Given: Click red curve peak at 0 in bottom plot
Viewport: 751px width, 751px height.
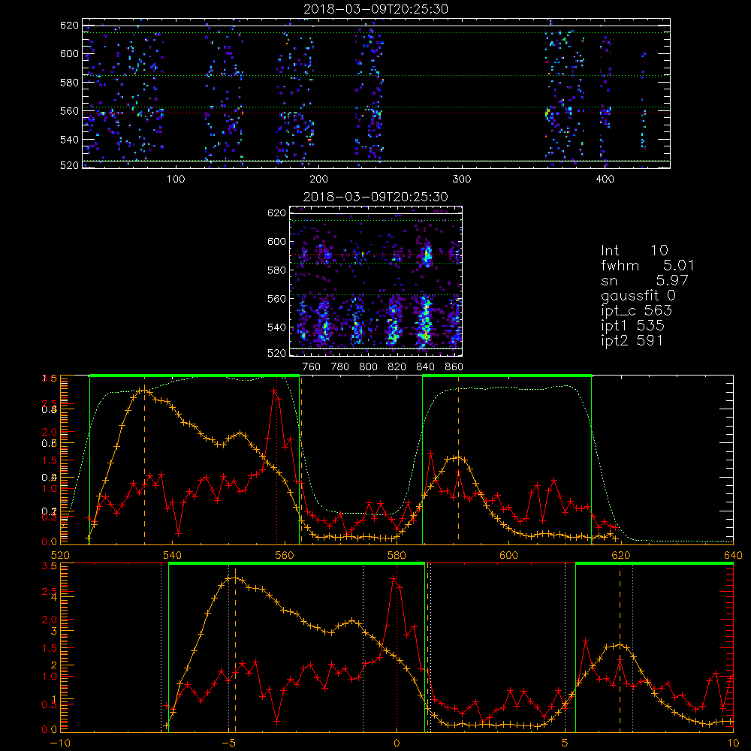Looking at the screenshot, I should tap(394, 578).
